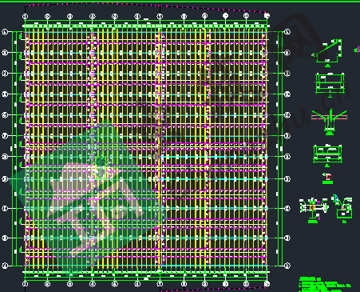Select the overall dimension text below the plan

tap(146, 278)
